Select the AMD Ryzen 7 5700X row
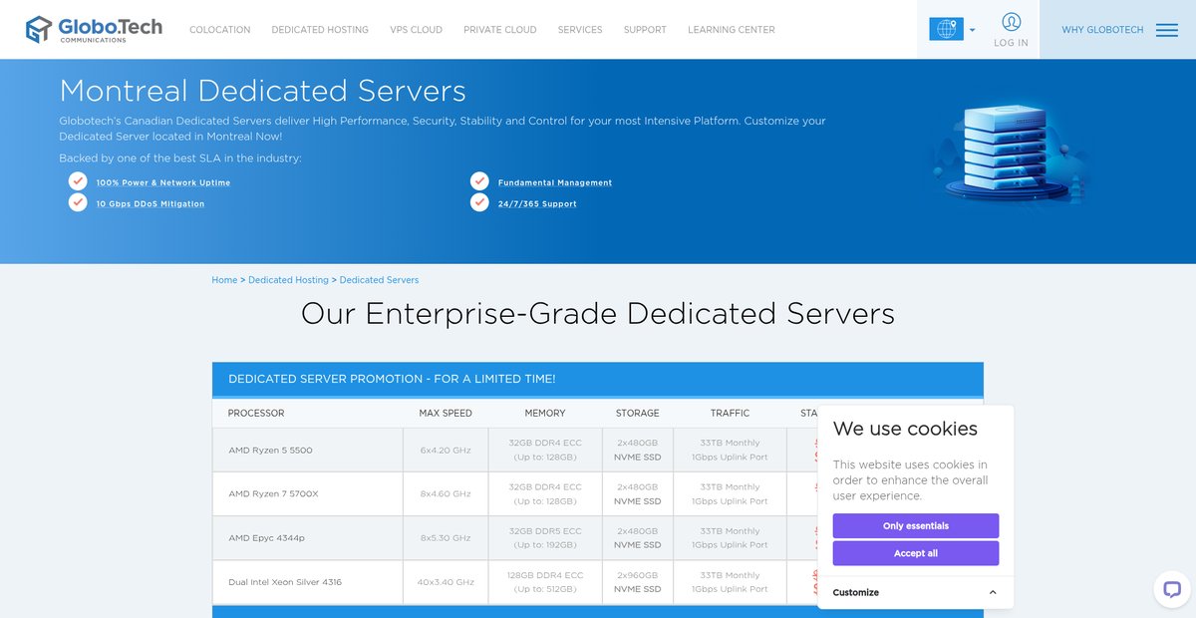The height and width of the screenshot is (618, 1196). [x=598, y=494]
